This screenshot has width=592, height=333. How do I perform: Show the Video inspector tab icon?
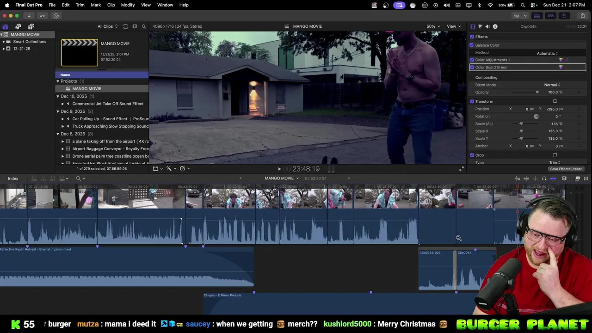(x=473, y=26)
